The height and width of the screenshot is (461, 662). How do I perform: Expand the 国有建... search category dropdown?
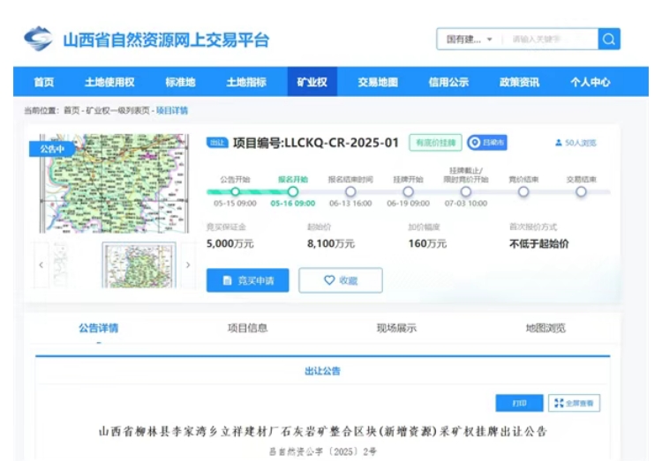coord(469,39)
